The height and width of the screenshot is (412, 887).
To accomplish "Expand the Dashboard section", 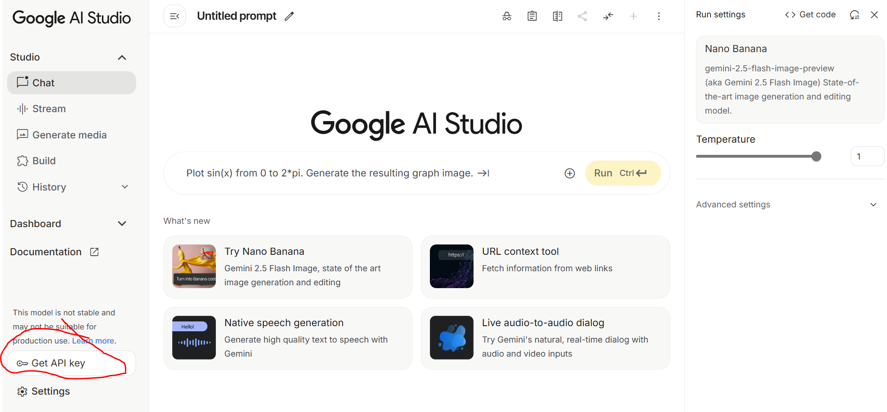I will [122, 224].
